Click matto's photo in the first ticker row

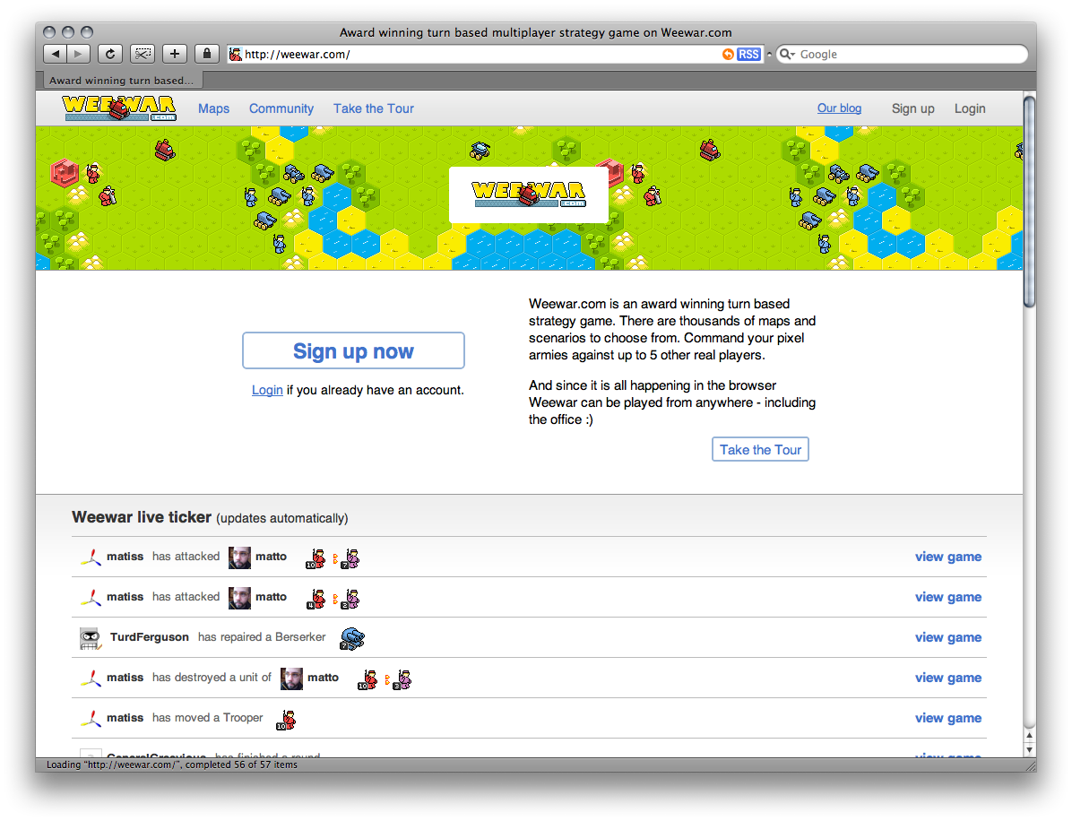[x=239, y=557]
